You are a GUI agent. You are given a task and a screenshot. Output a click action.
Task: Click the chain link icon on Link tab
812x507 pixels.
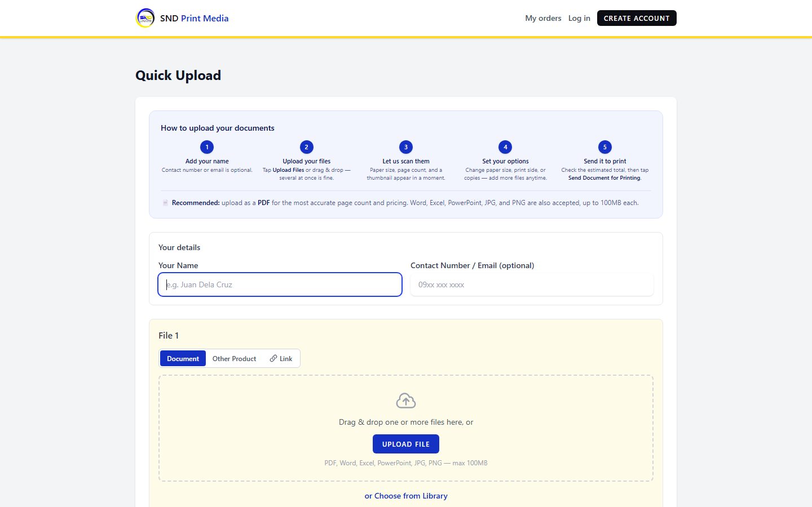(x=273, y=358)
